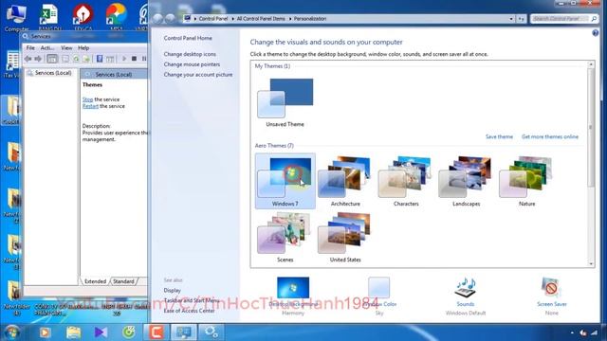Click the Save theme link
Screen dimensions: 607x341
click(x=499, y=136)
